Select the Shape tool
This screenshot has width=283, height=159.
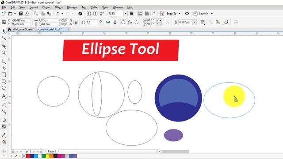click(x=4, y=38)
